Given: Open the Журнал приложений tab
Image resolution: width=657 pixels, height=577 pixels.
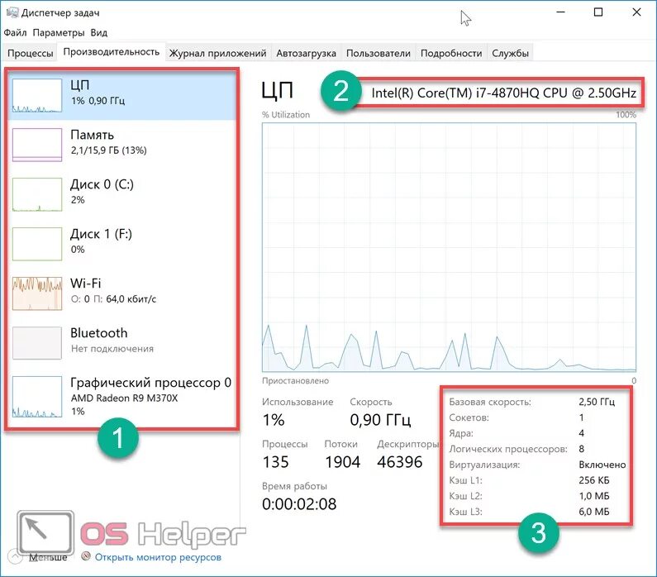Looking at the screenshot, I should click(x=218, y=53).
